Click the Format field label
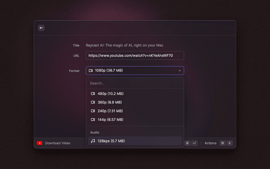270x169 pixels. 74,71
